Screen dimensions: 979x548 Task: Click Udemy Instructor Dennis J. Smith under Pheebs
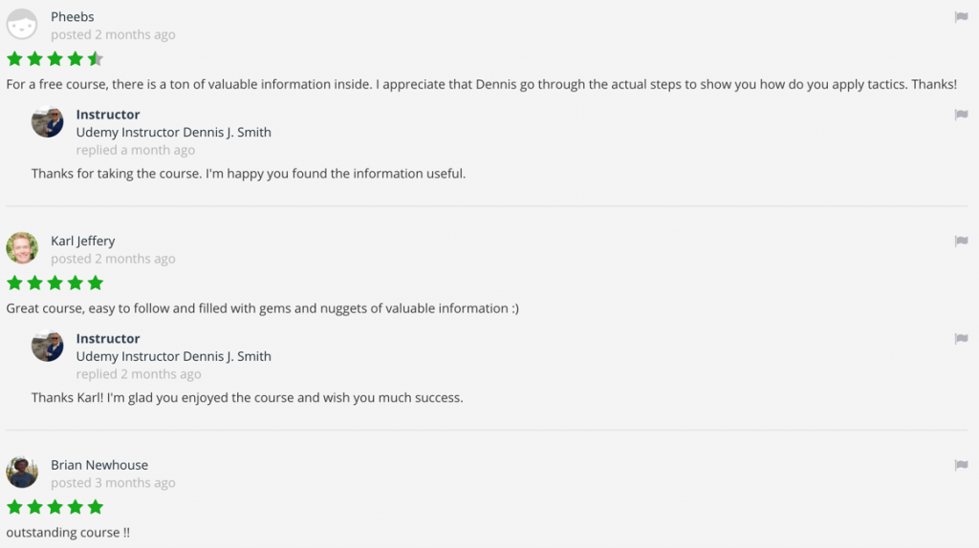(174, 133)
